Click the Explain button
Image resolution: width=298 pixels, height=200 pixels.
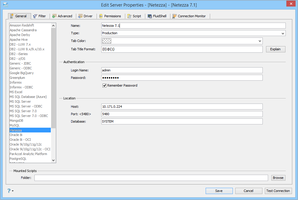point(275,49)
